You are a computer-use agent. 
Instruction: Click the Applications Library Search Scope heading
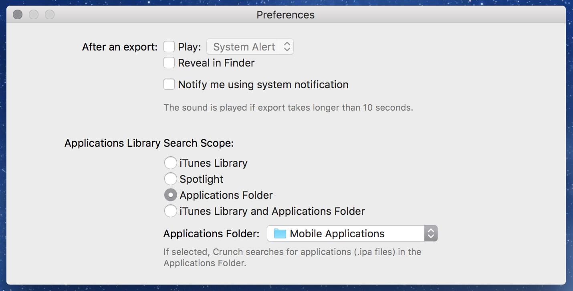click(149, 143)
